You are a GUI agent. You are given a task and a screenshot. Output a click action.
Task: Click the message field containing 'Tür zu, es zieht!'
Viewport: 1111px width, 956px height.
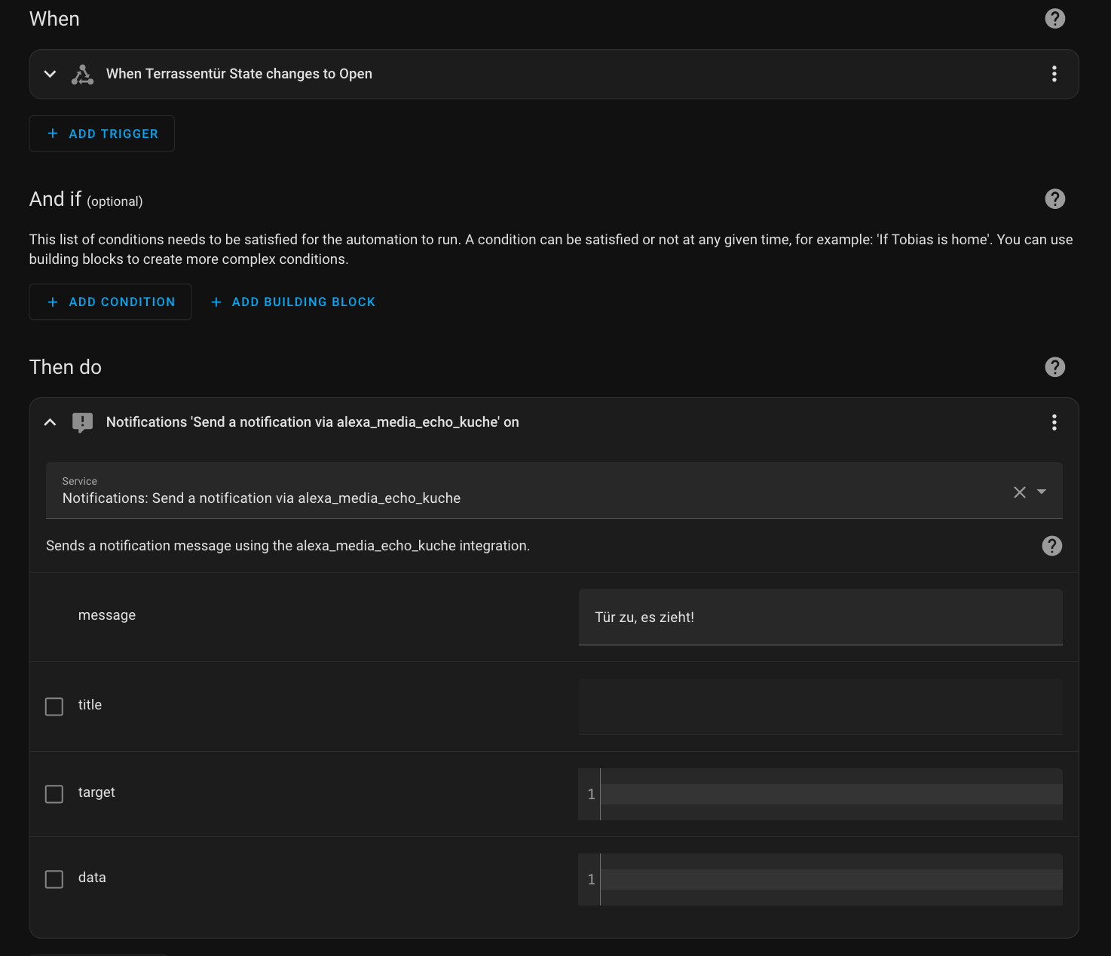click(x=820, y=617)
